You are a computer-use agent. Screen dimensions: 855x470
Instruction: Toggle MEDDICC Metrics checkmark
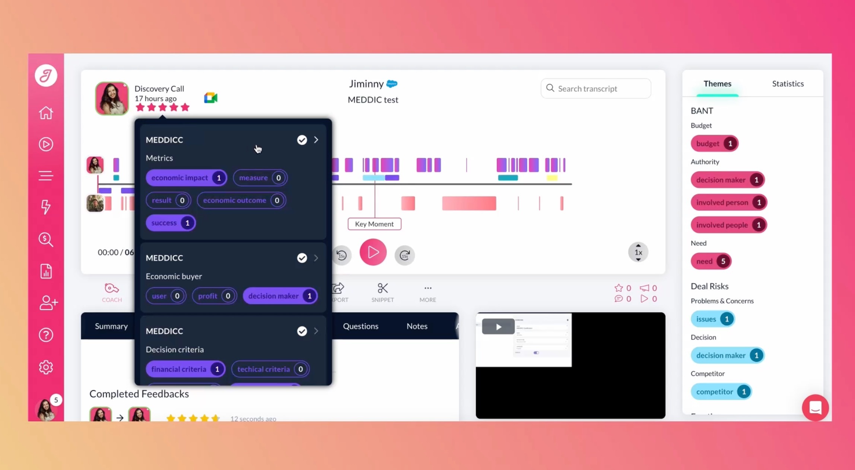(x=301, y=139)
